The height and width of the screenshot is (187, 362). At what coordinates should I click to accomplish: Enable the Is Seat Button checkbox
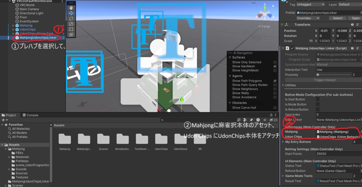point(318,99)
